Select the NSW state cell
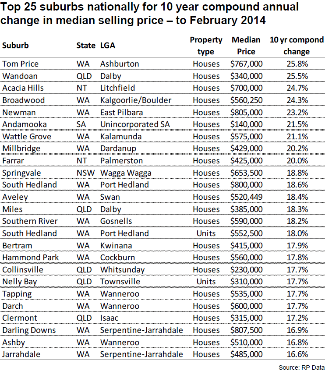Image resolution: width=325 pixels, height=371 pixels. [85, 173]
